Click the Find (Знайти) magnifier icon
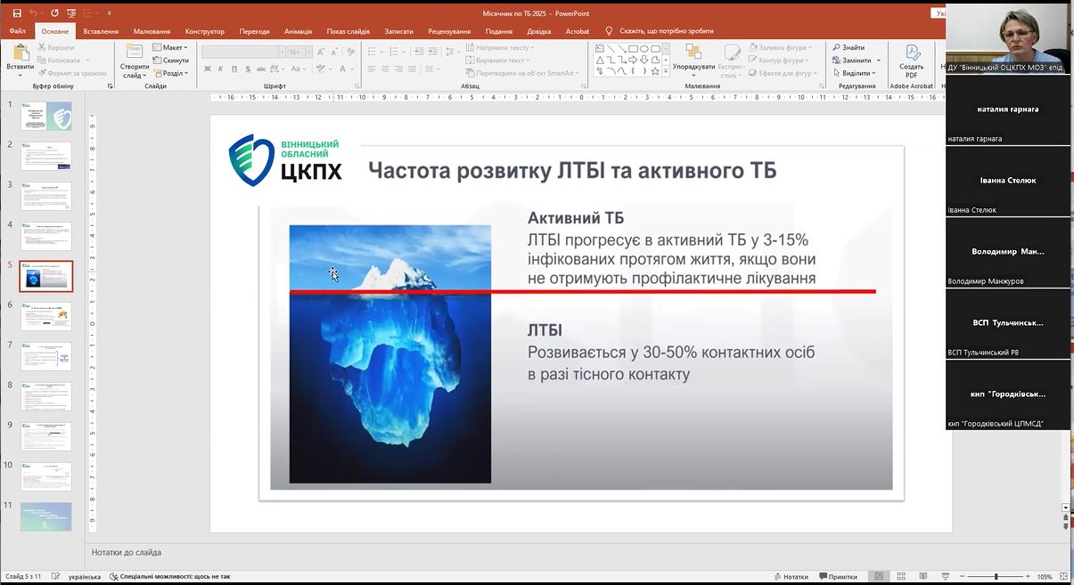This screenshot has height=585, width=1074. point(837,47)
